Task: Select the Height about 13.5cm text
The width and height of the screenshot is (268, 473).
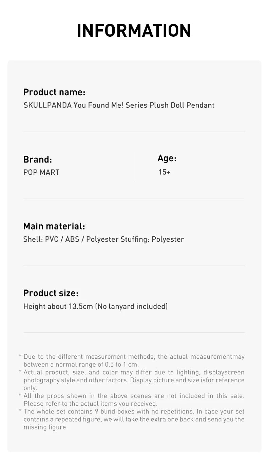Action: point(95,306)
